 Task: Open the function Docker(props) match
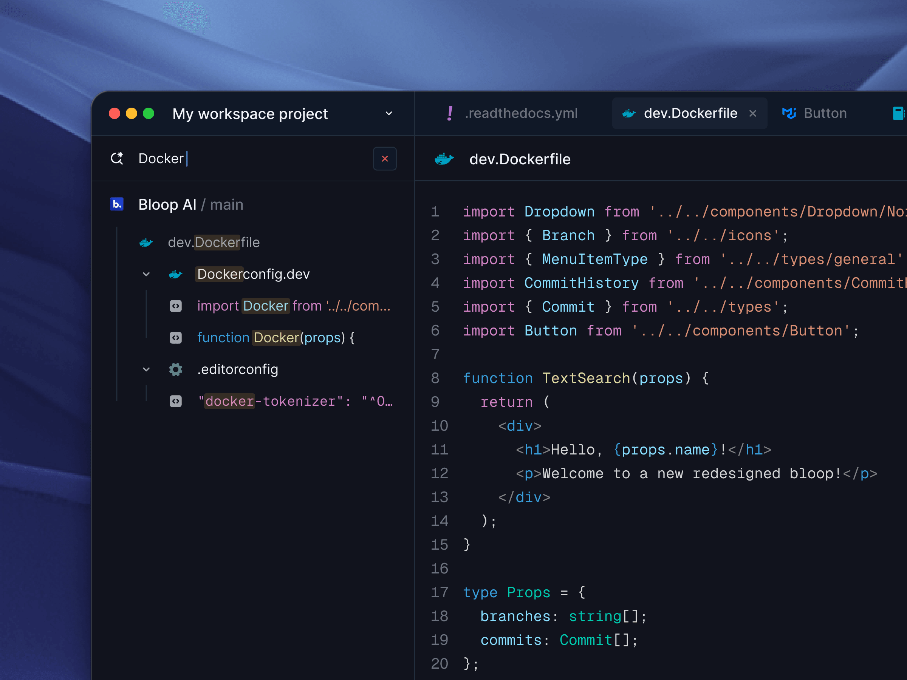tap(275, 338)
